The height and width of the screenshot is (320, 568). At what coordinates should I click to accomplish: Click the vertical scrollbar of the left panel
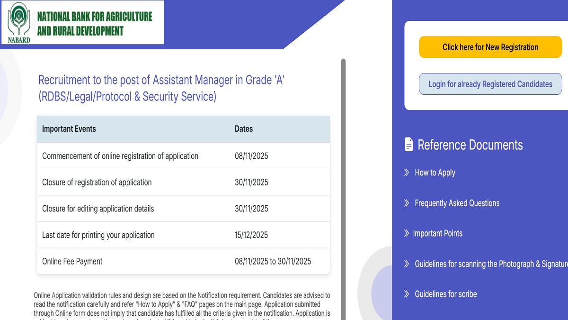click(343, 190)
